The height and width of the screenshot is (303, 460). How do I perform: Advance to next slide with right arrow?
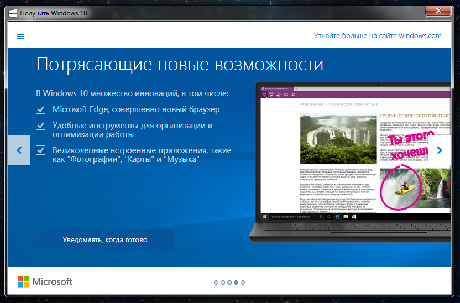439,150
